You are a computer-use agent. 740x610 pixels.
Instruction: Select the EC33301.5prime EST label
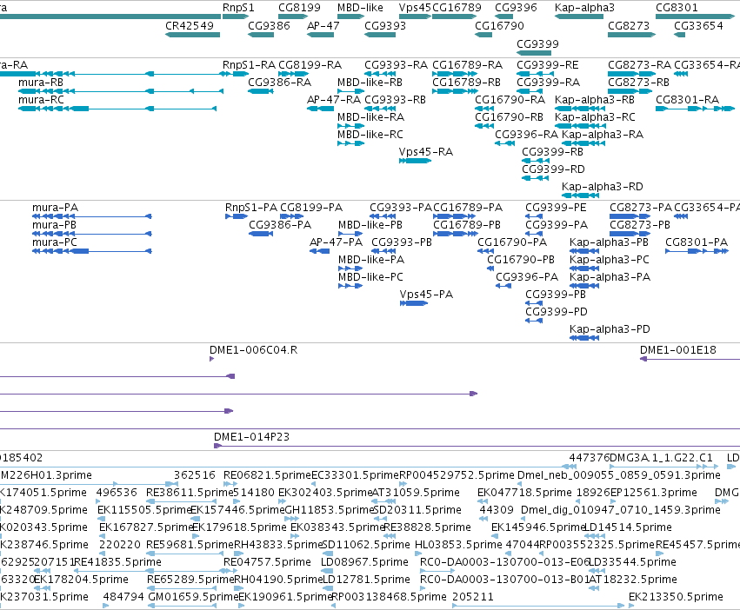[356, 474]
